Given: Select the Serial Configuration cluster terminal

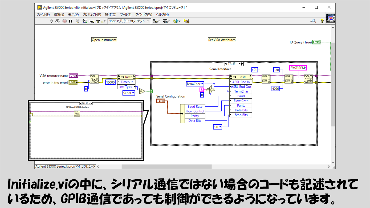Looking at the screenshot, I should [x=161, y=101].
